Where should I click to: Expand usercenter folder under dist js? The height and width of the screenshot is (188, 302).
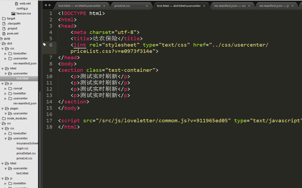point(6,99)
